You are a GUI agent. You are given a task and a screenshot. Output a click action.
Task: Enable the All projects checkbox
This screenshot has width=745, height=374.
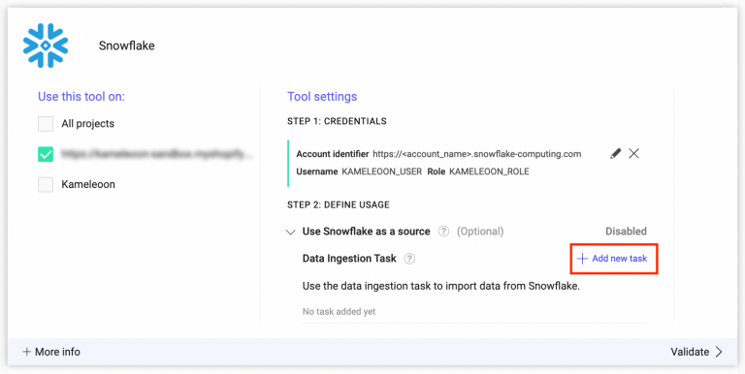point(46,124)
